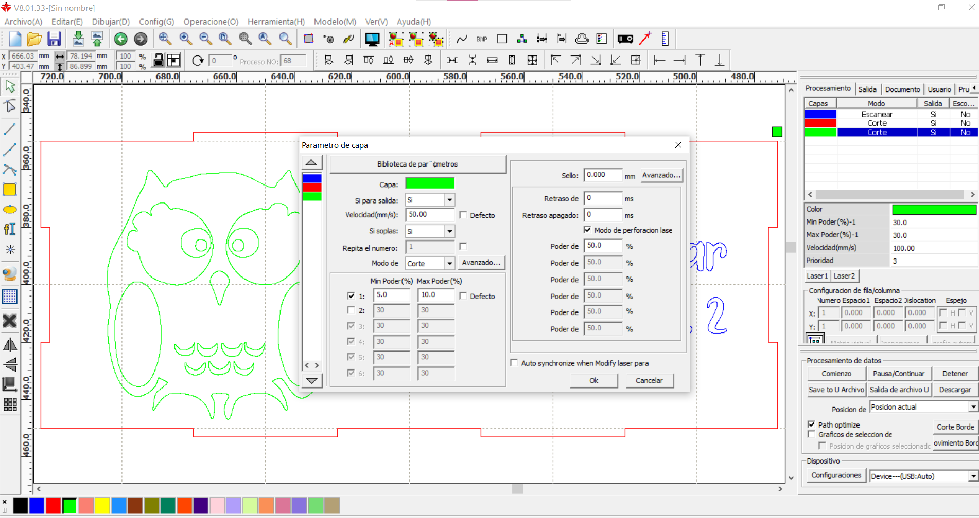Viewport: 979px width, 518px height.
Task: Open Archivo(A) menu
Action: (x=23, y=22)
